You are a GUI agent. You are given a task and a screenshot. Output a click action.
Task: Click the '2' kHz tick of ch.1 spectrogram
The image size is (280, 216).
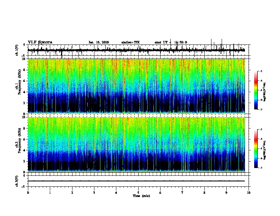(24, 103)
